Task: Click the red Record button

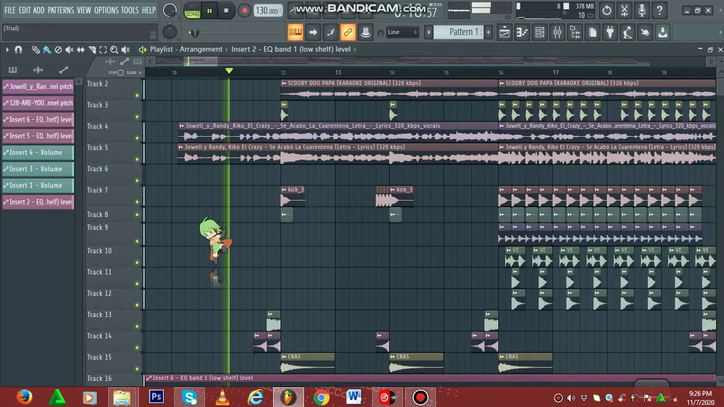Action: pos(244,11)
